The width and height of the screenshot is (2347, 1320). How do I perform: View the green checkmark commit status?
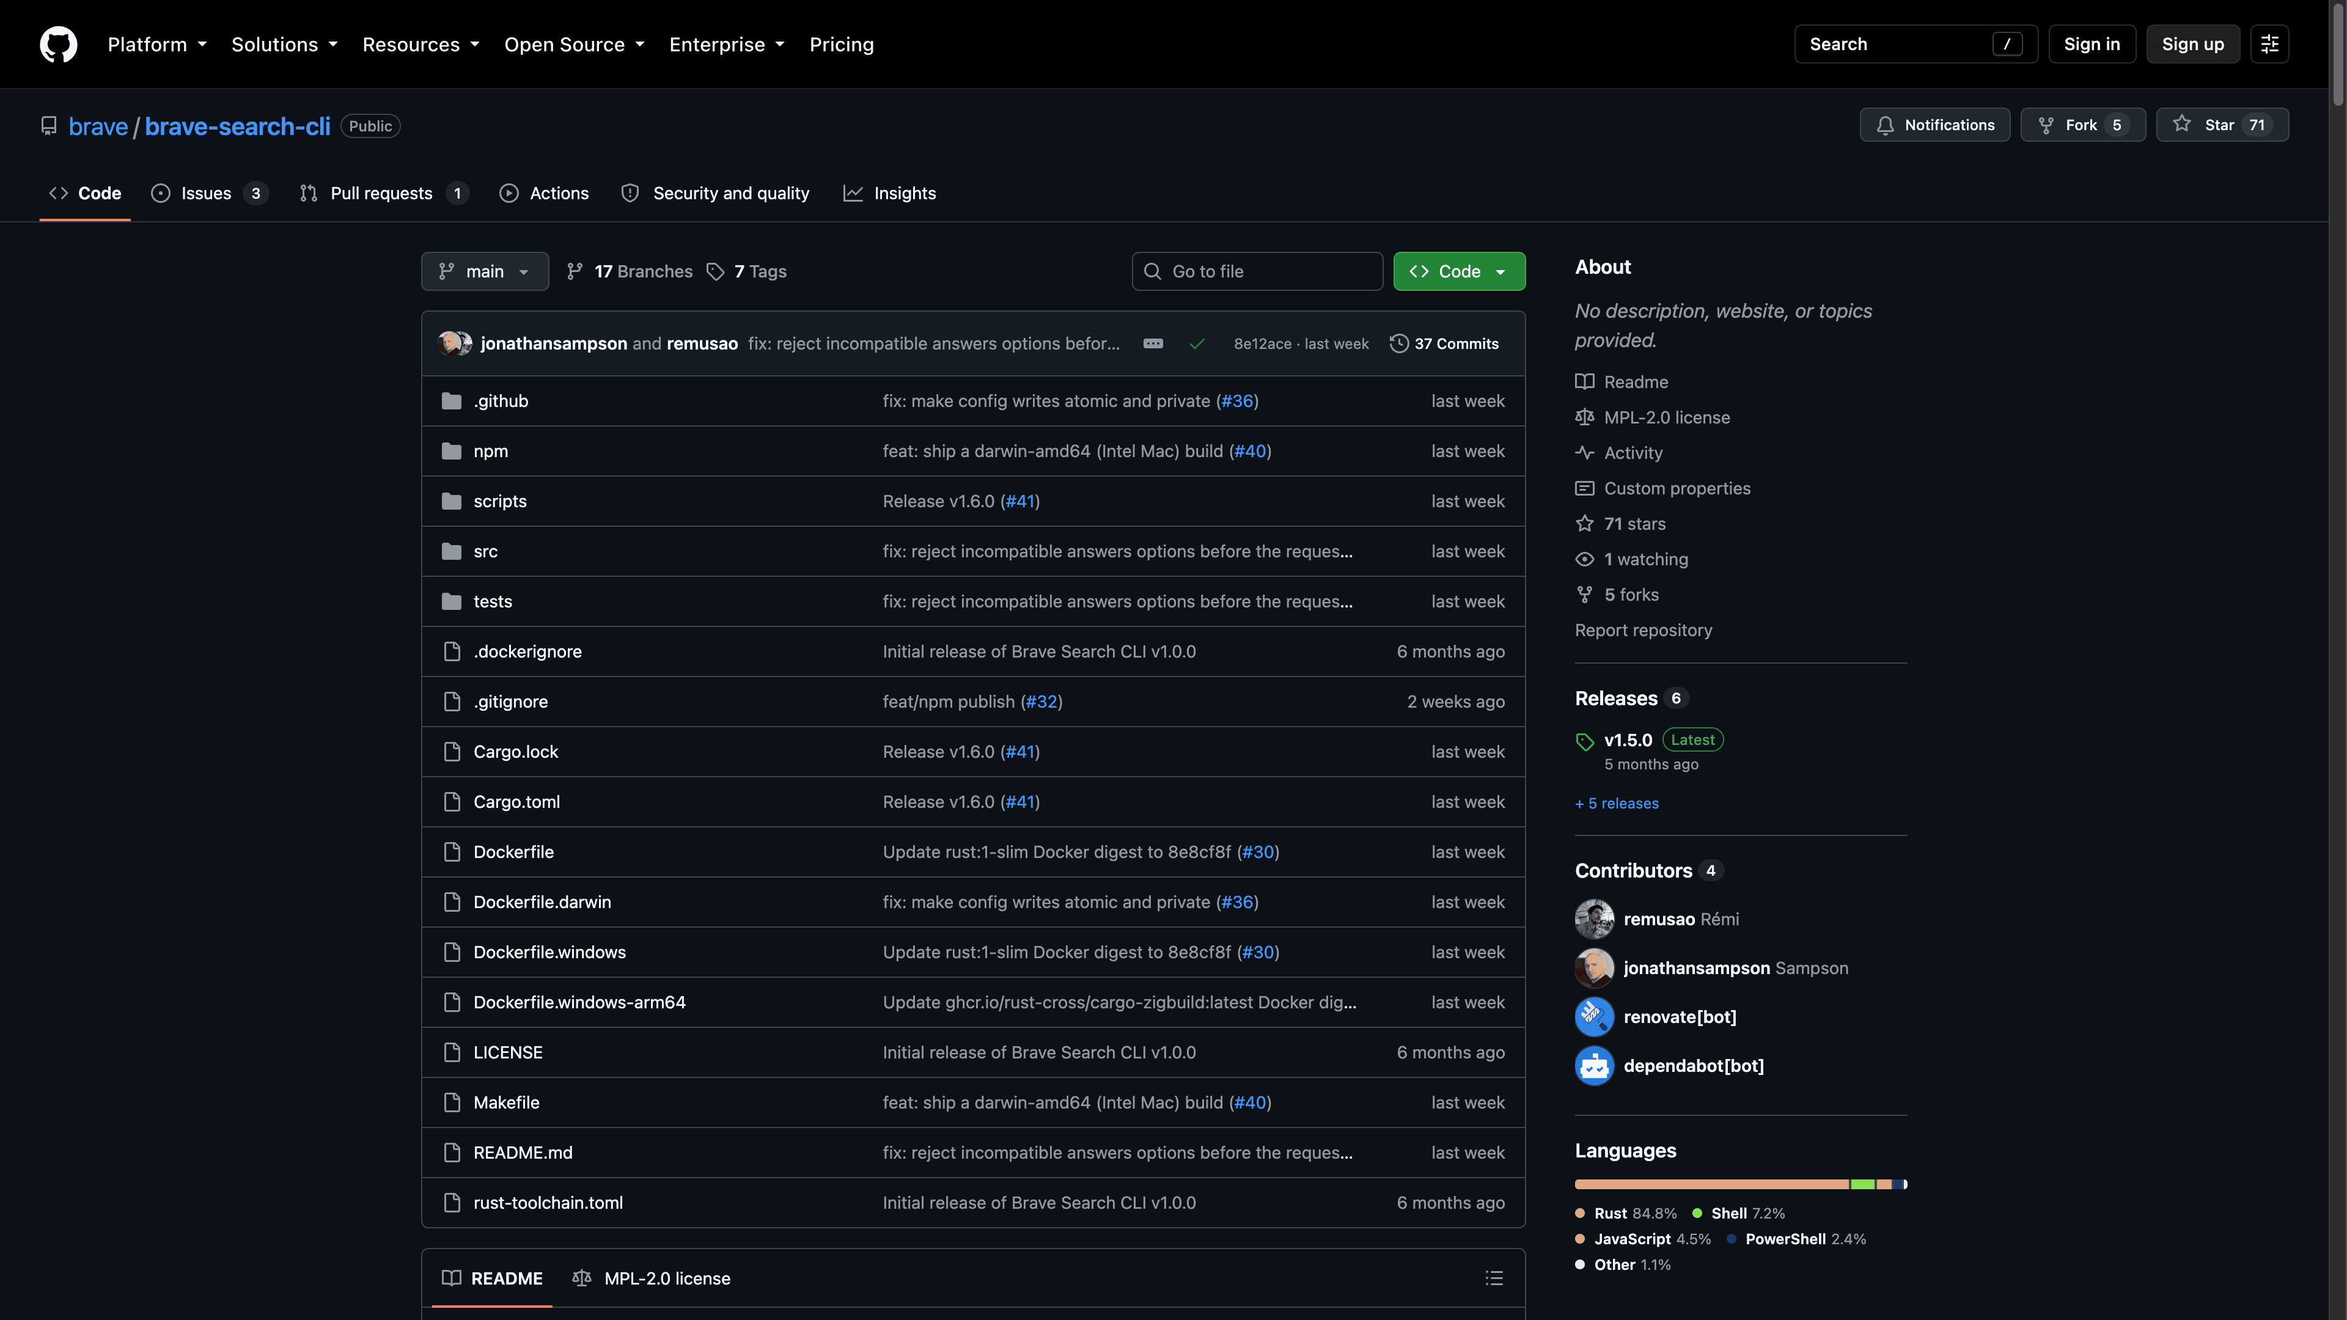click(x=1197, y=343)
